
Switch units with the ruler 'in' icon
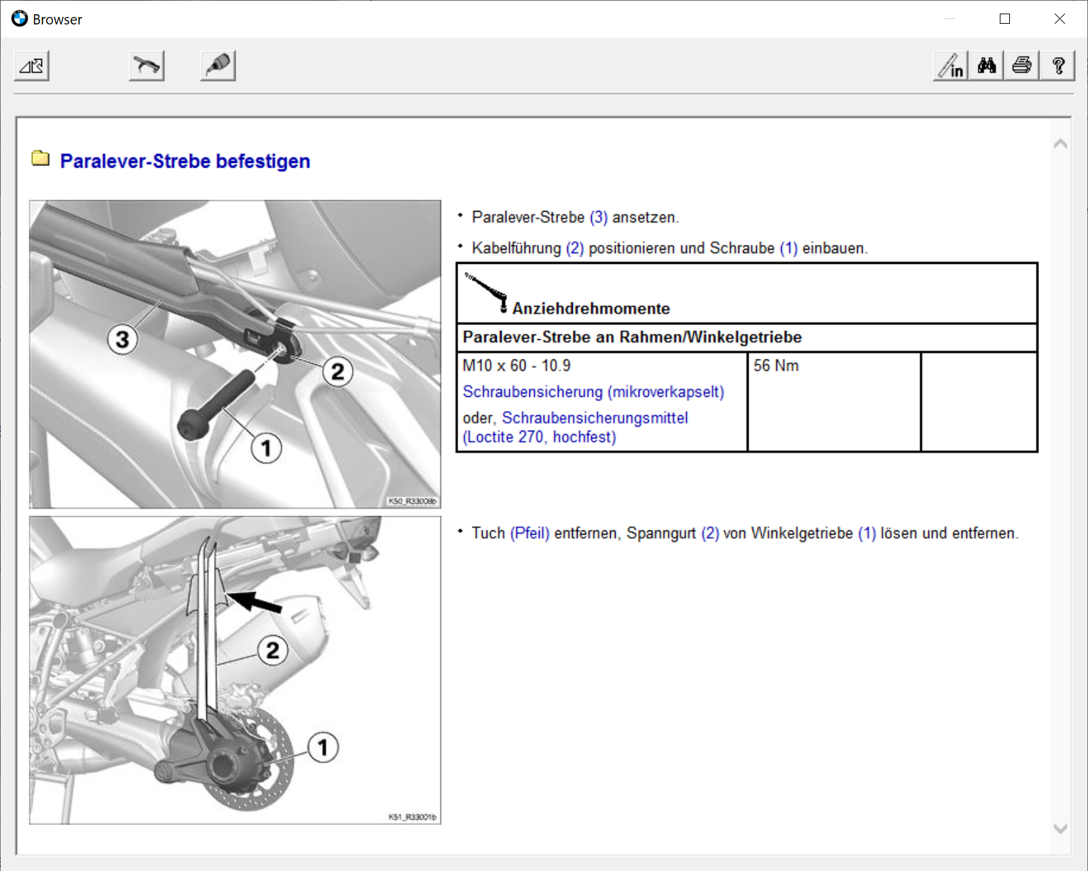[x=951, y=66]
